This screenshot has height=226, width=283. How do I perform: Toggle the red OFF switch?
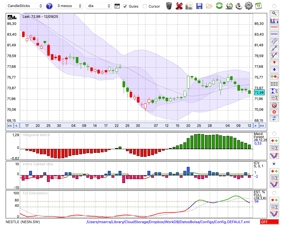coord(269,222)
